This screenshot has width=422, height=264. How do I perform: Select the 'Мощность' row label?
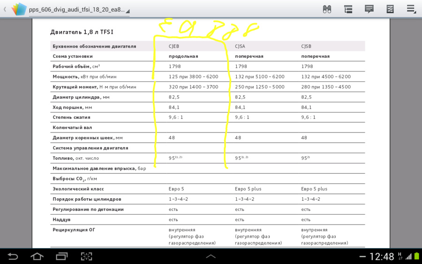pos(84,77)
